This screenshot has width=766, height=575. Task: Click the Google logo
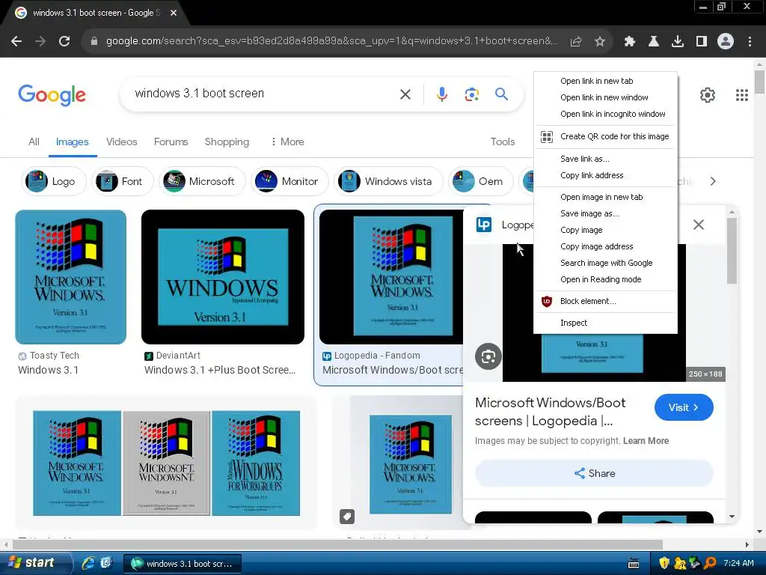(52, 95)
